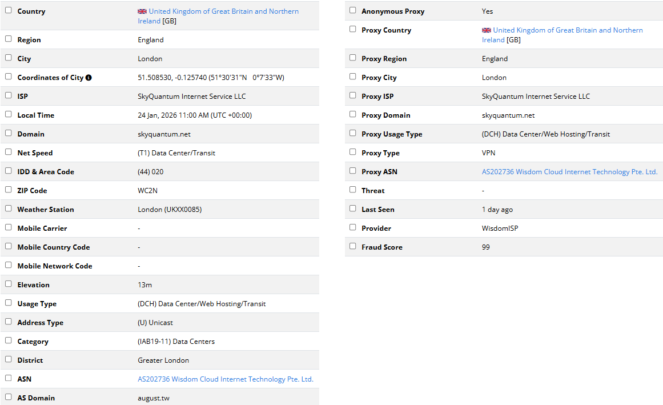
Task: Select the Last Seen checkbox
Action: pyautogui.click(x=352, y=208)
